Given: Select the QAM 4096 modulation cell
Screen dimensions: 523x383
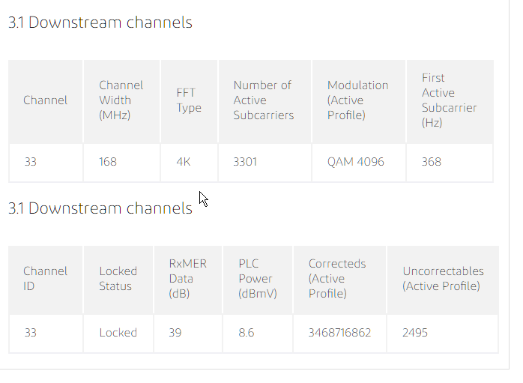Looking at the screenshot, I should (356, 162).
